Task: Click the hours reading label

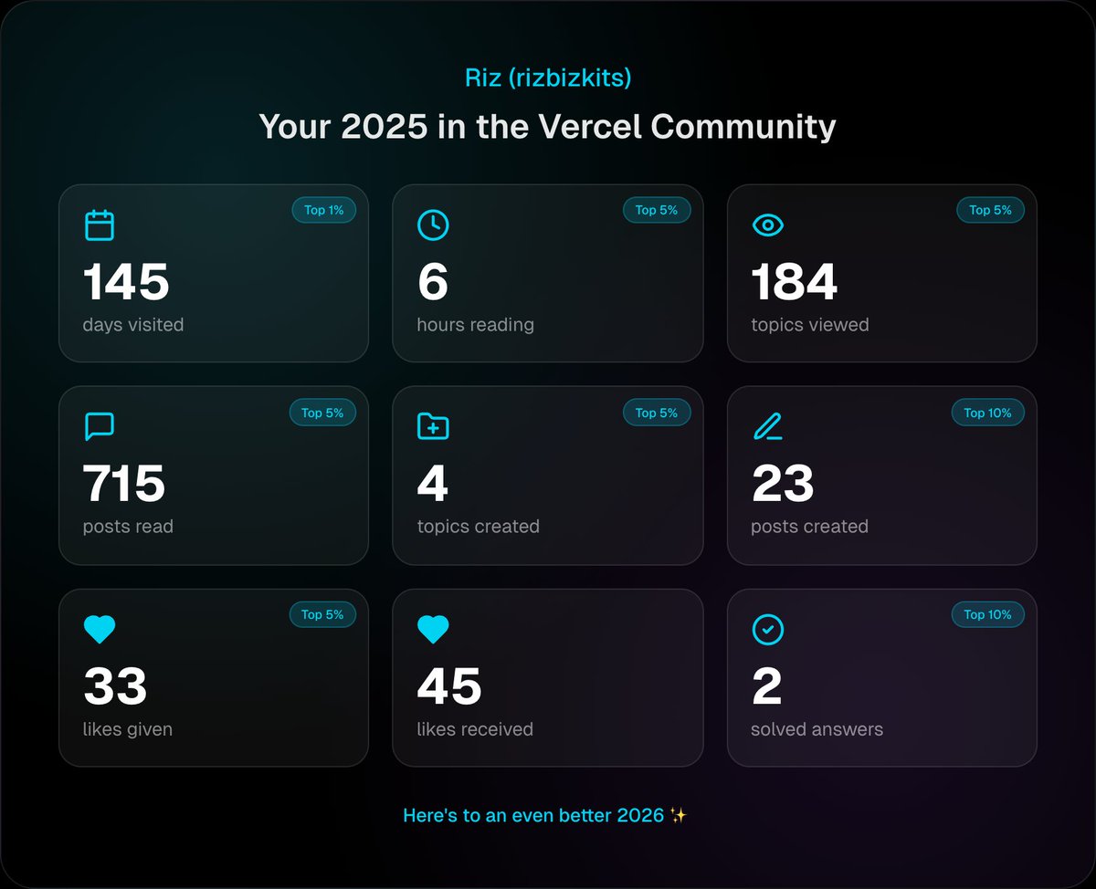Action: coord(475,325)
